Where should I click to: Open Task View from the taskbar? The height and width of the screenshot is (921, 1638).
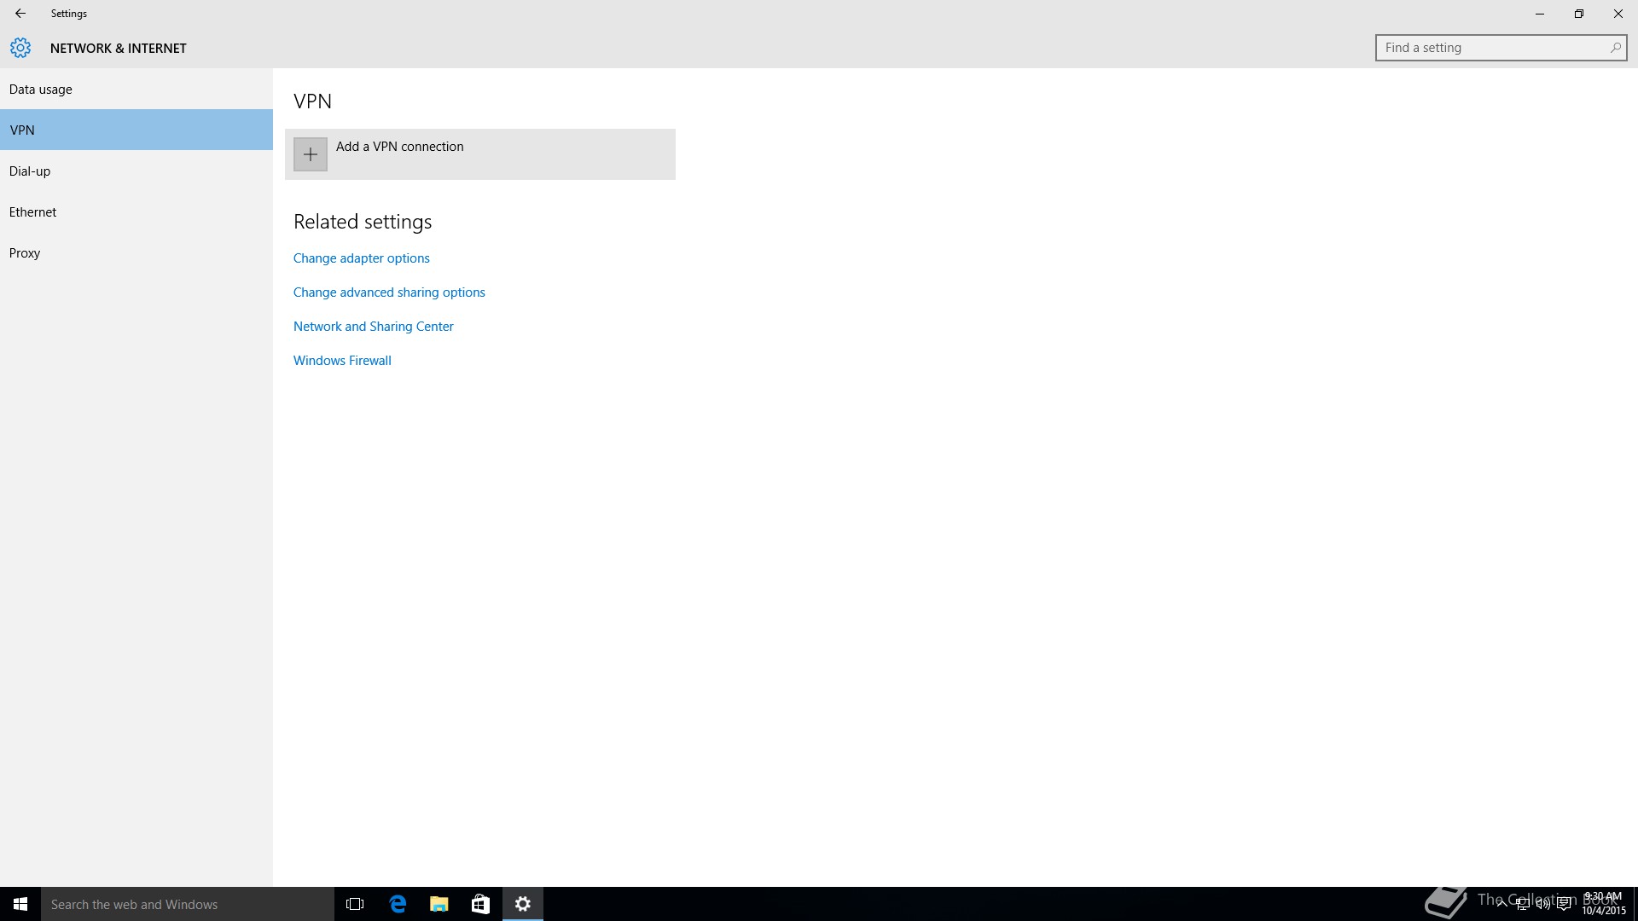click(355, 904)
